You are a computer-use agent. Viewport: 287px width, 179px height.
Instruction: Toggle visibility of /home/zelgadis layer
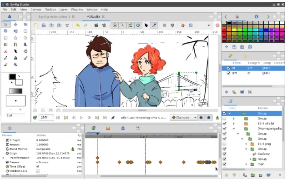click(x=224, y=129)
